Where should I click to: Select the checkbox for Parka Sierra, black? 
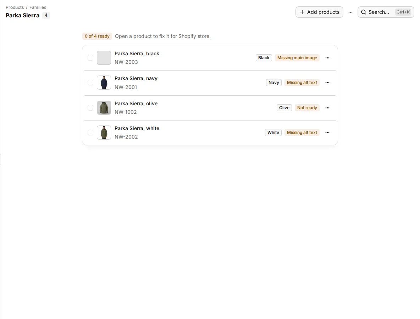coord(90,58)
